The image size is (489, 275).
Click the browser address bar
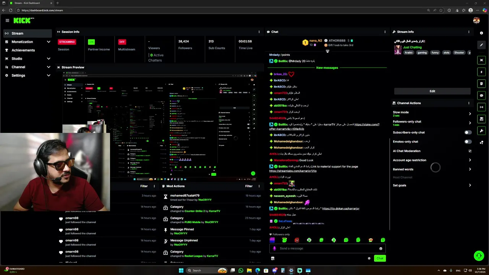tap(222, 10)
